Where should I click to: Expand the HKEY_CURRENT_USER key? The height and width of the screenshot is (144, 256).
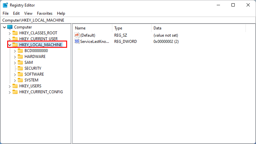pyautogui.click(x=9, y=39)
